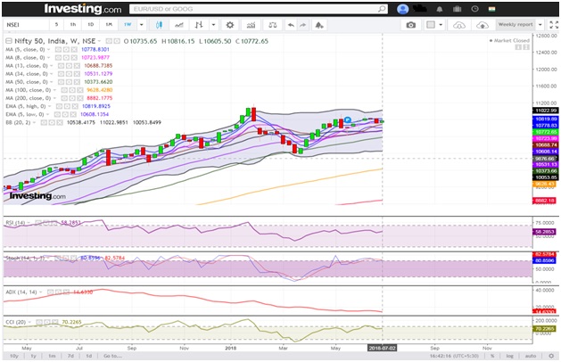
Task: Click the Weekly report button
Action: (516, 25)
